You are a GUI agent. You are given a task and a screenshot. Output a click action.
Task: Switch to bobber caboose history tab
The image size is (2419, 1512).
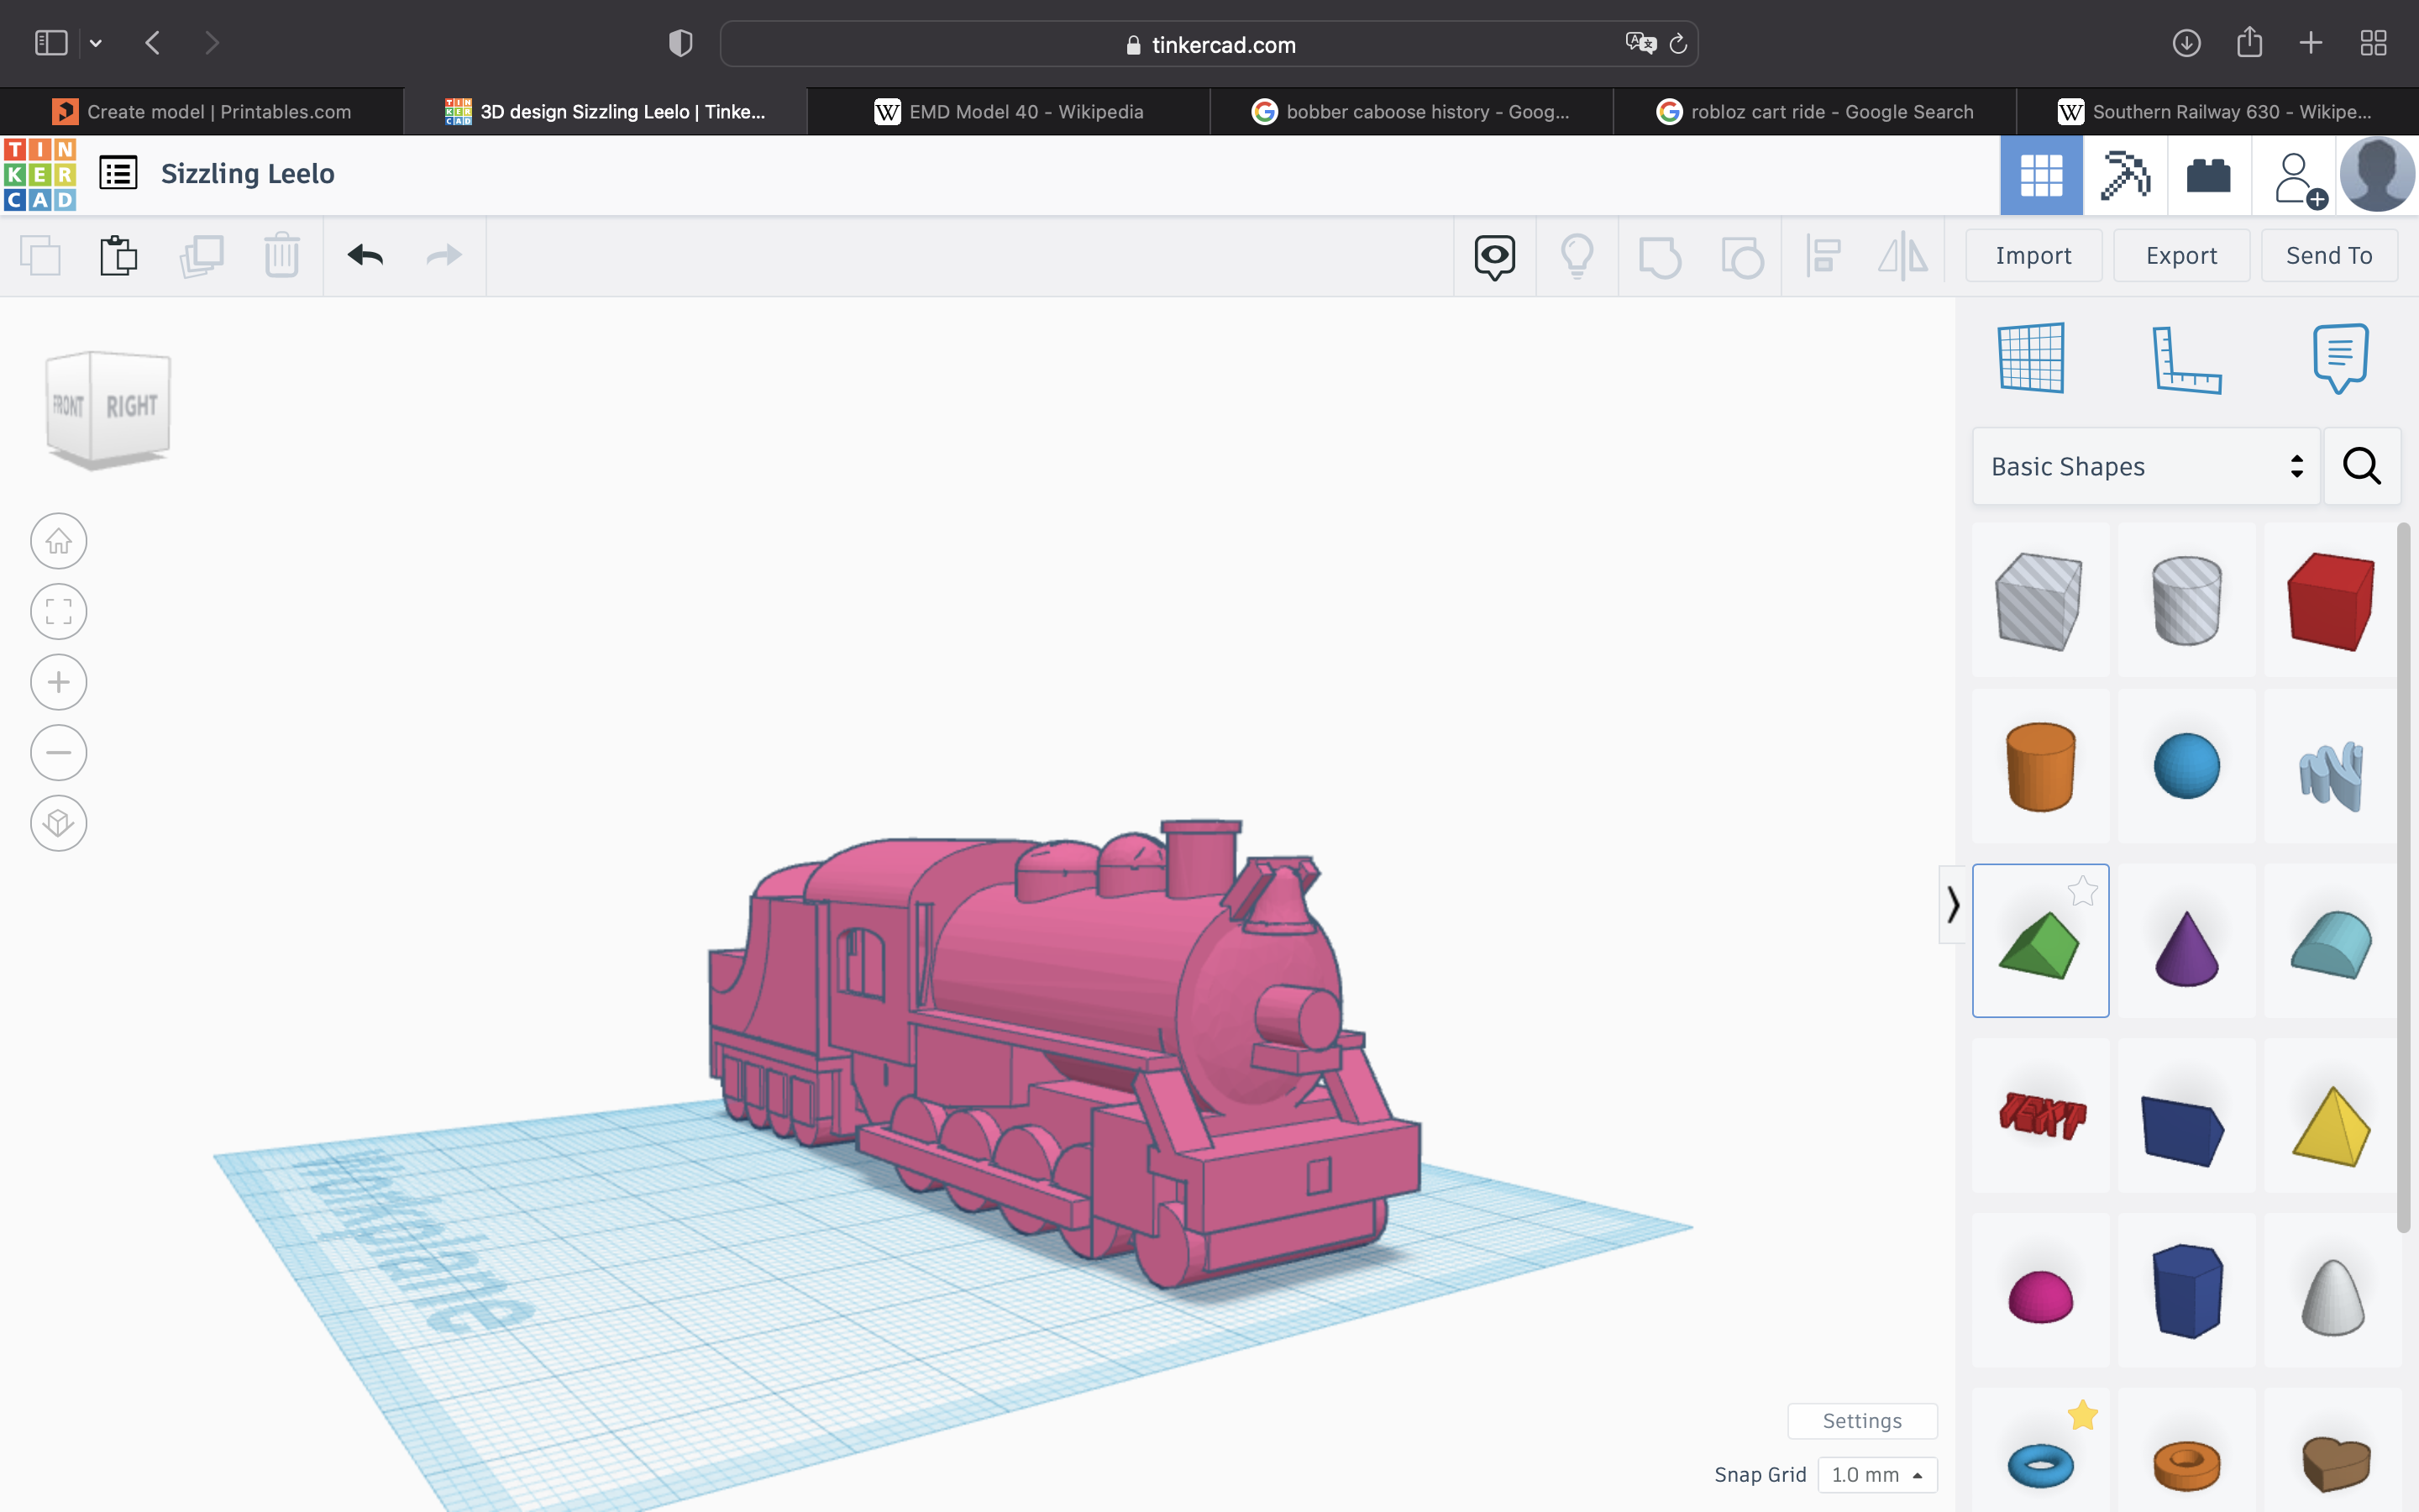point(1411,112)
